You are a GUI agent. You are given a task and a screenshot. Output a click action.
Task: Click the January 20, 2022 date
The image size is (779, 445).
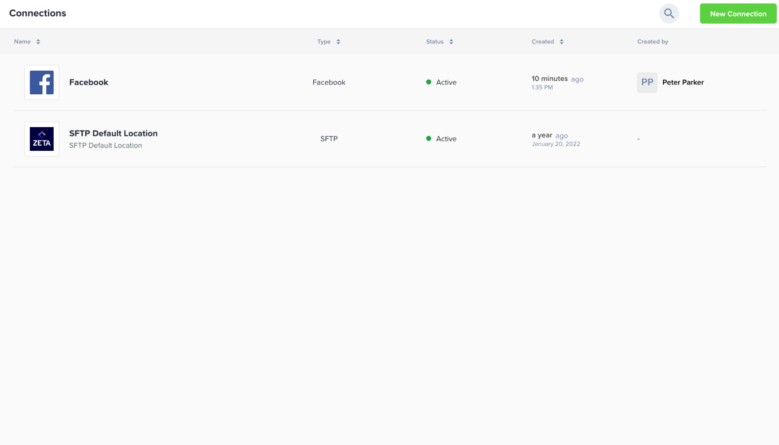(x=555, y=144)
